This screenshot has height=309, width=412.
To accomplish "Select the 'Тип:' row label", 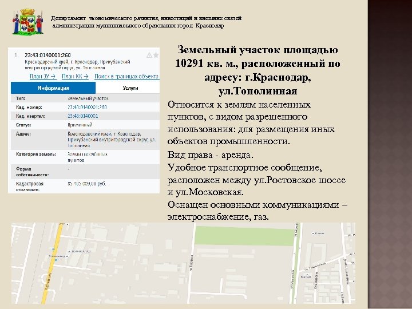I will pyautogui.click(x=21, y=98).
